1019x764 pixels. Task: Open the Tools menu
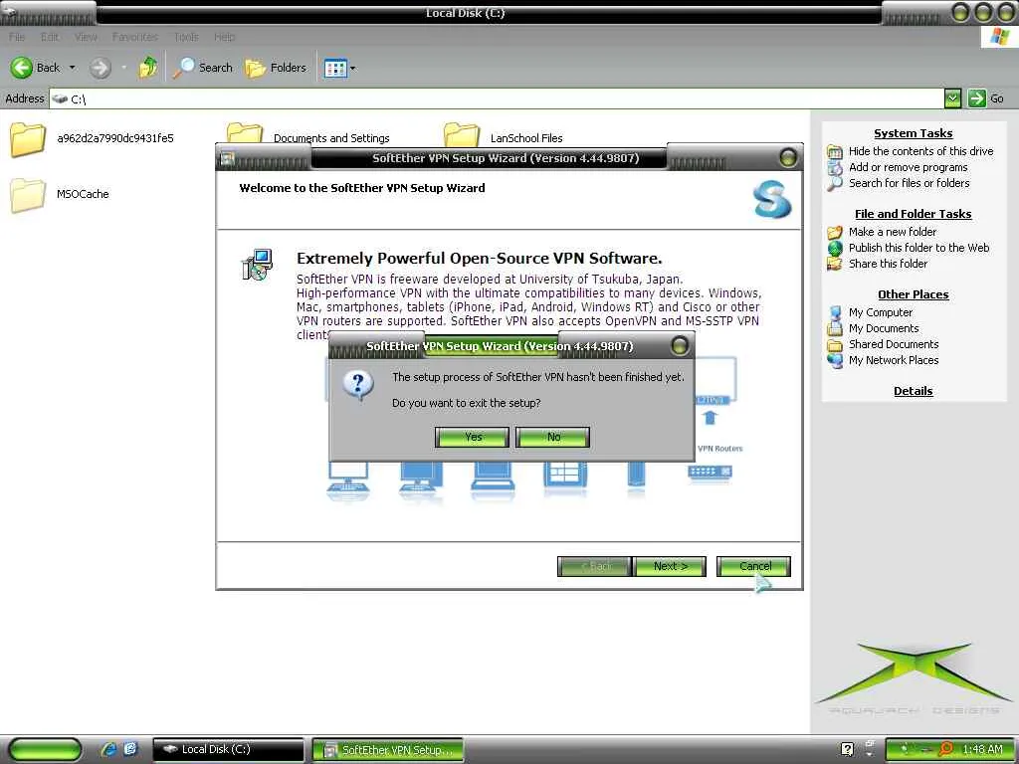tap(186, 37)
